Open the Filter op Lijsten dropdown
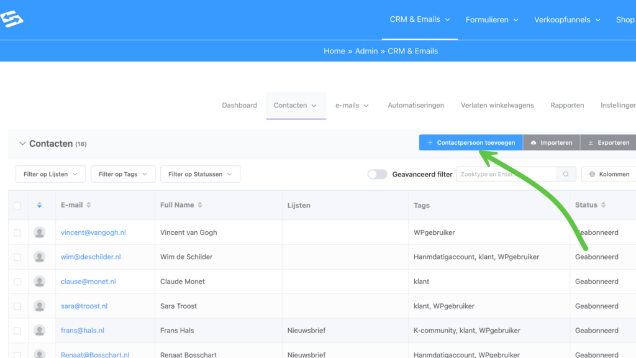 coord(51,175)
